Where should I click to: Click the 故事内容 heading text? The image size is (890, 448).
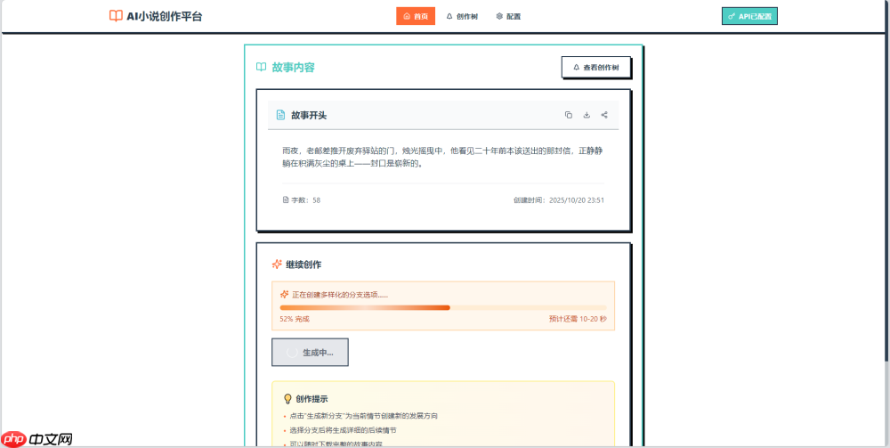[x=293, y=68]
